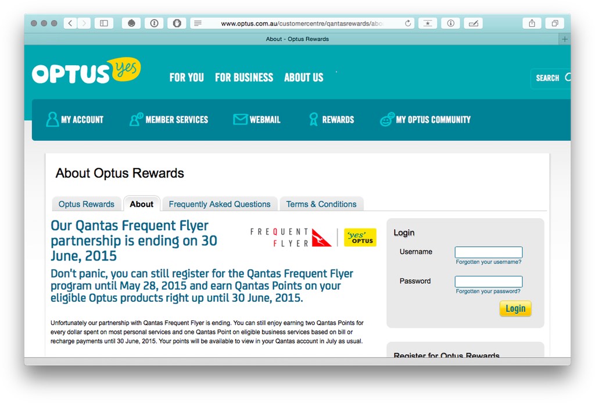Viewport: 595px width, 403px height.
Task: Click the My Optus Community chat icon
Action: [x=388, y=119]
